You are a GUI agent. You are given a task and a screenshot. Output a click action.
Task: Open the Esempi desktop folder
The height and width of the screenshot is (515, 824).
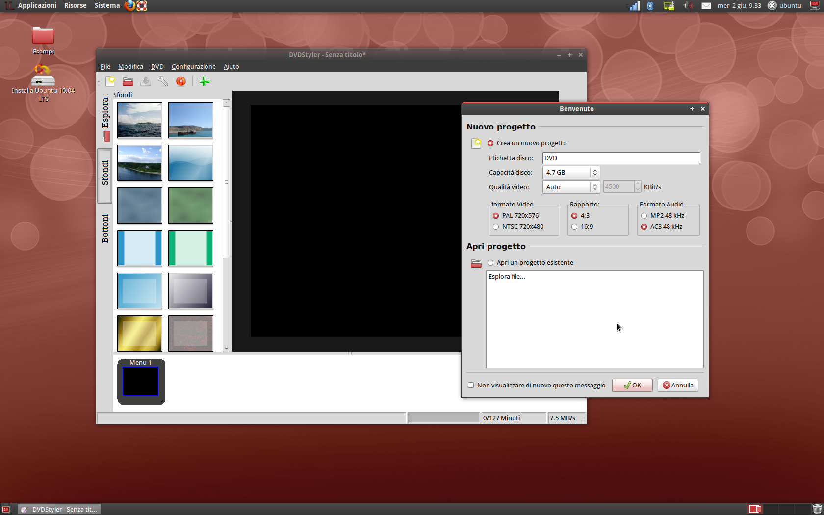[x=43, y=41]
